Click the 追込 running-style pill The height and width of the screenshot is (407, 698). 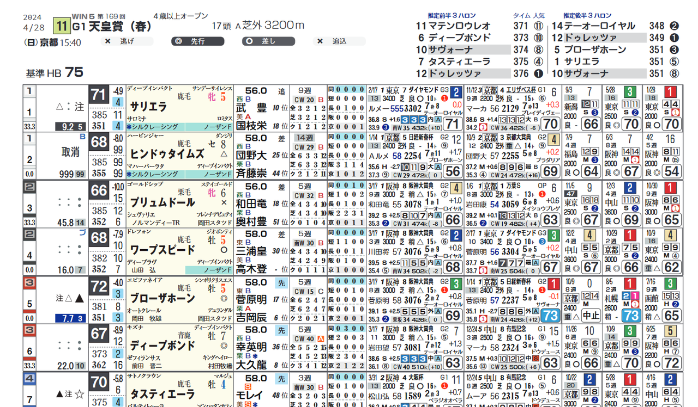(340, 41)
